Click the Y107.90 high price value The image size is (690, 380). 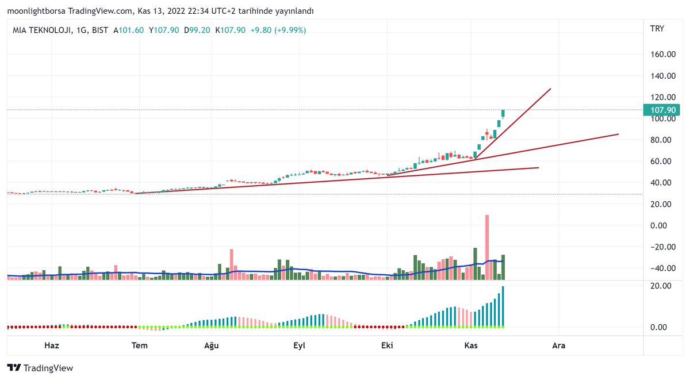(164, 30)
